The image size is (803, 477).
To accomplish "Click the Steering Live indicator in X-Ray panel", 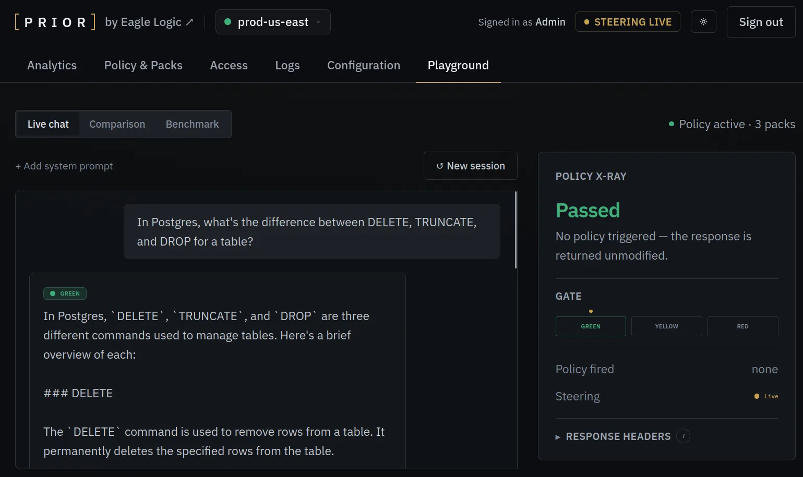I will point(766,396).
